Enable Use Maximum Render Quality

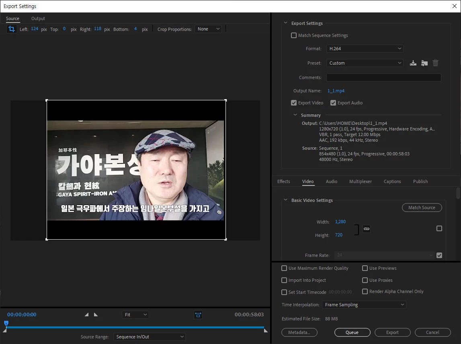tap(284, 268)
